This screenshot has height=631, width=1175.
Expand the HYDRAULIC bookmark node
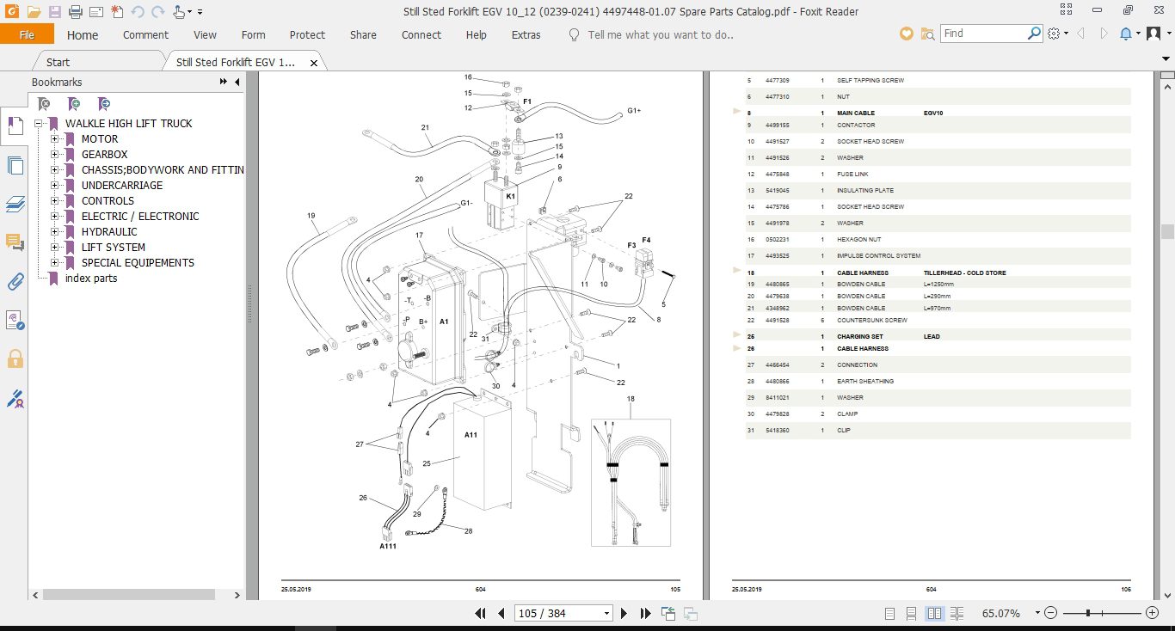(54, 231)
